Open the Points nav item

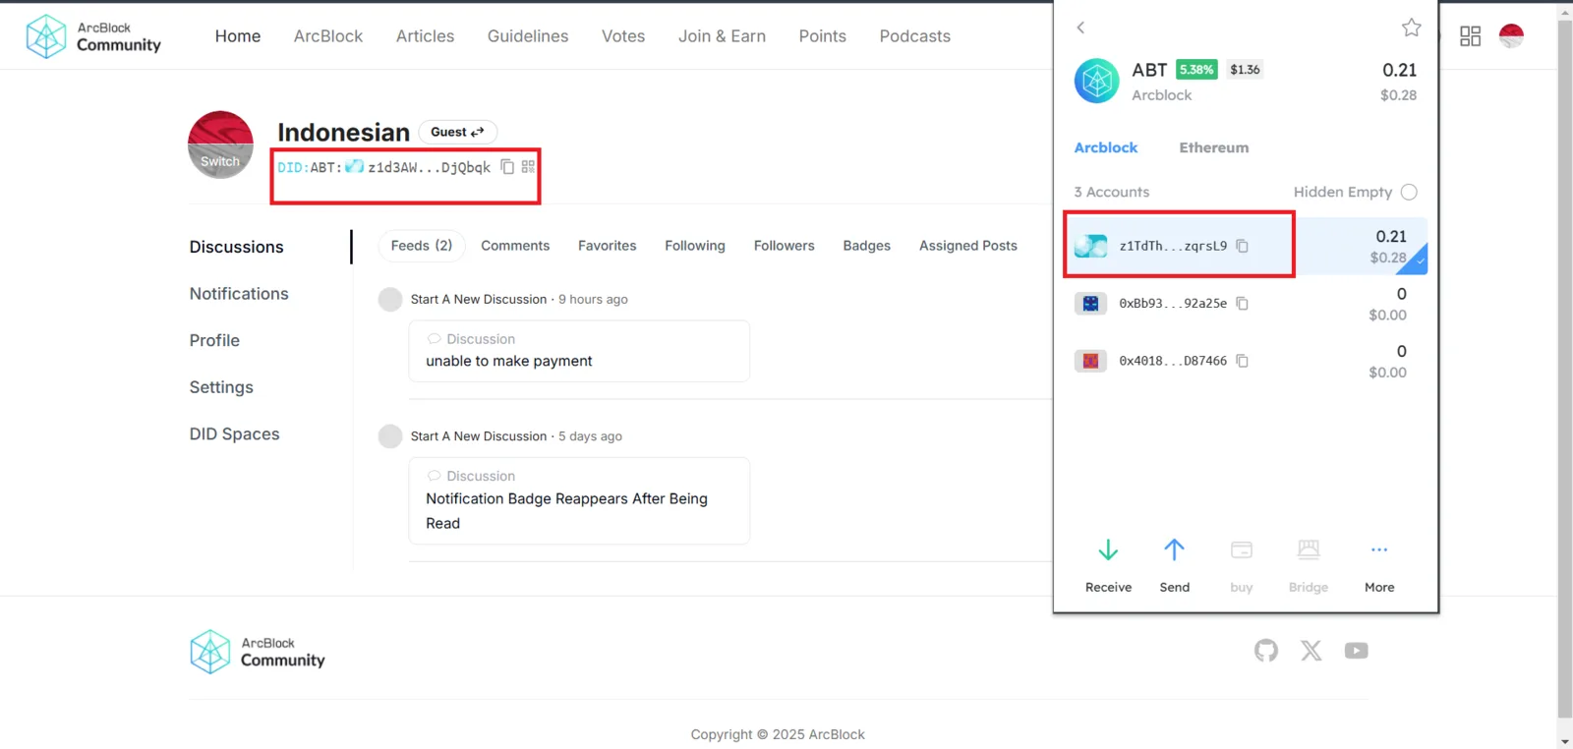click(x=822, y=36)
